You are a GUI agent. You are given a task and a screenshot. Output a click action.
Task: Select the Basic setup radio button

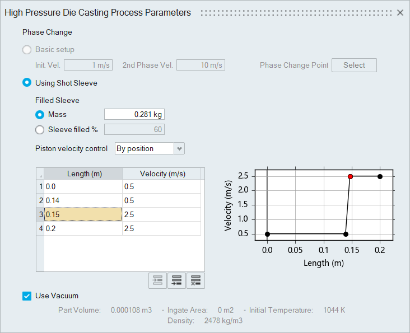click(x=27, y=50)
